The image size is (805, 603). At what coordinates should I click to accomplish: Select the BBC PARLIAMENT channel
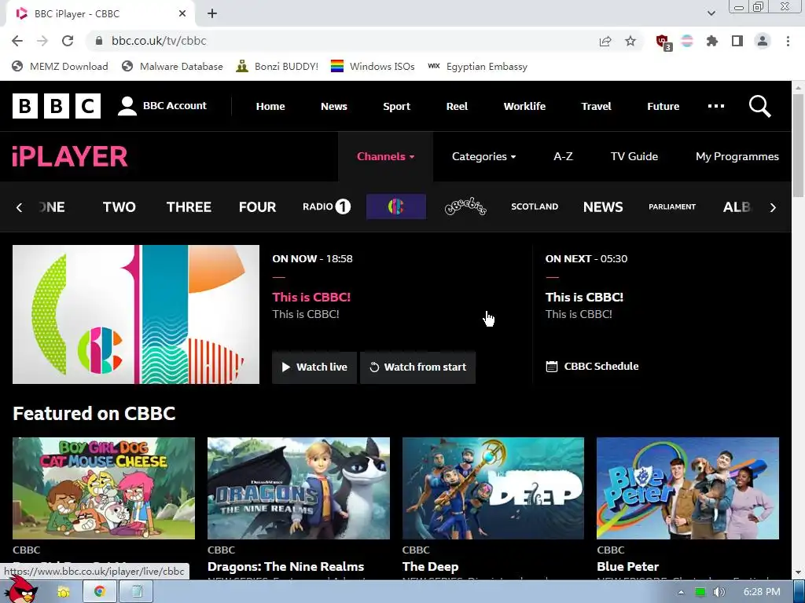pyautogui.click(x=672, y=206)
